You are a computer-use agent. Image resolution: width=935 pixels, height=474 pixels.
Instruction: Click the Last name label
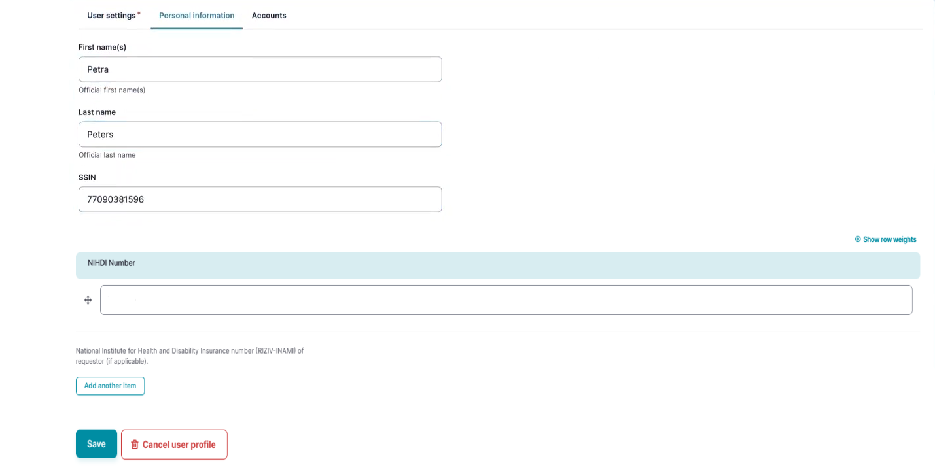point(97,112)
